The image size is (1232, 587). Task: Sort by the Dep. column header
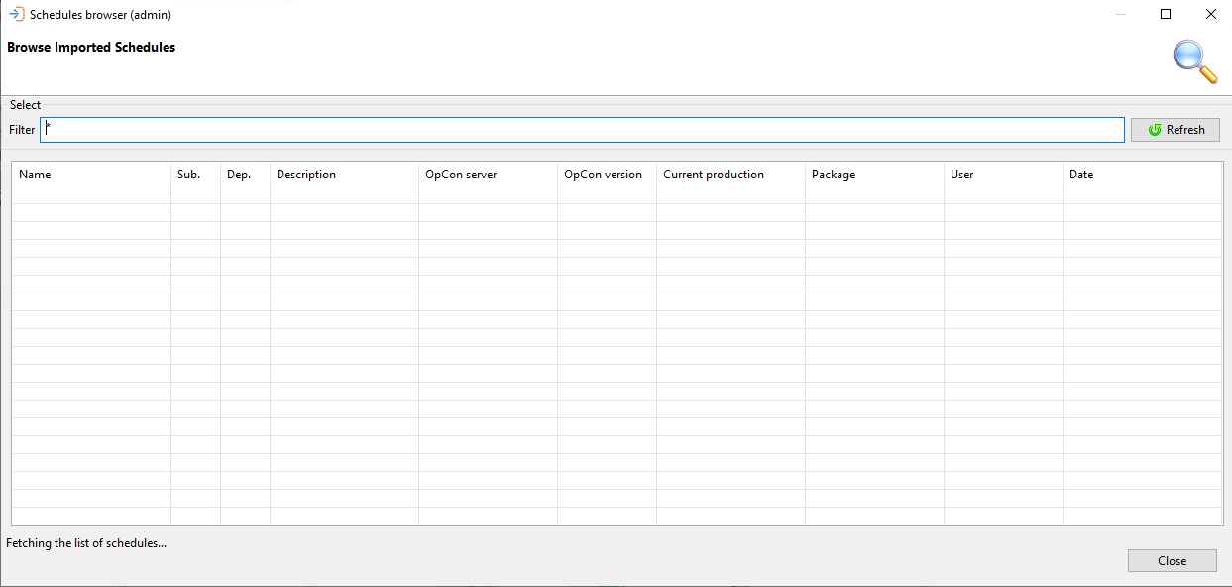(245, 175)
